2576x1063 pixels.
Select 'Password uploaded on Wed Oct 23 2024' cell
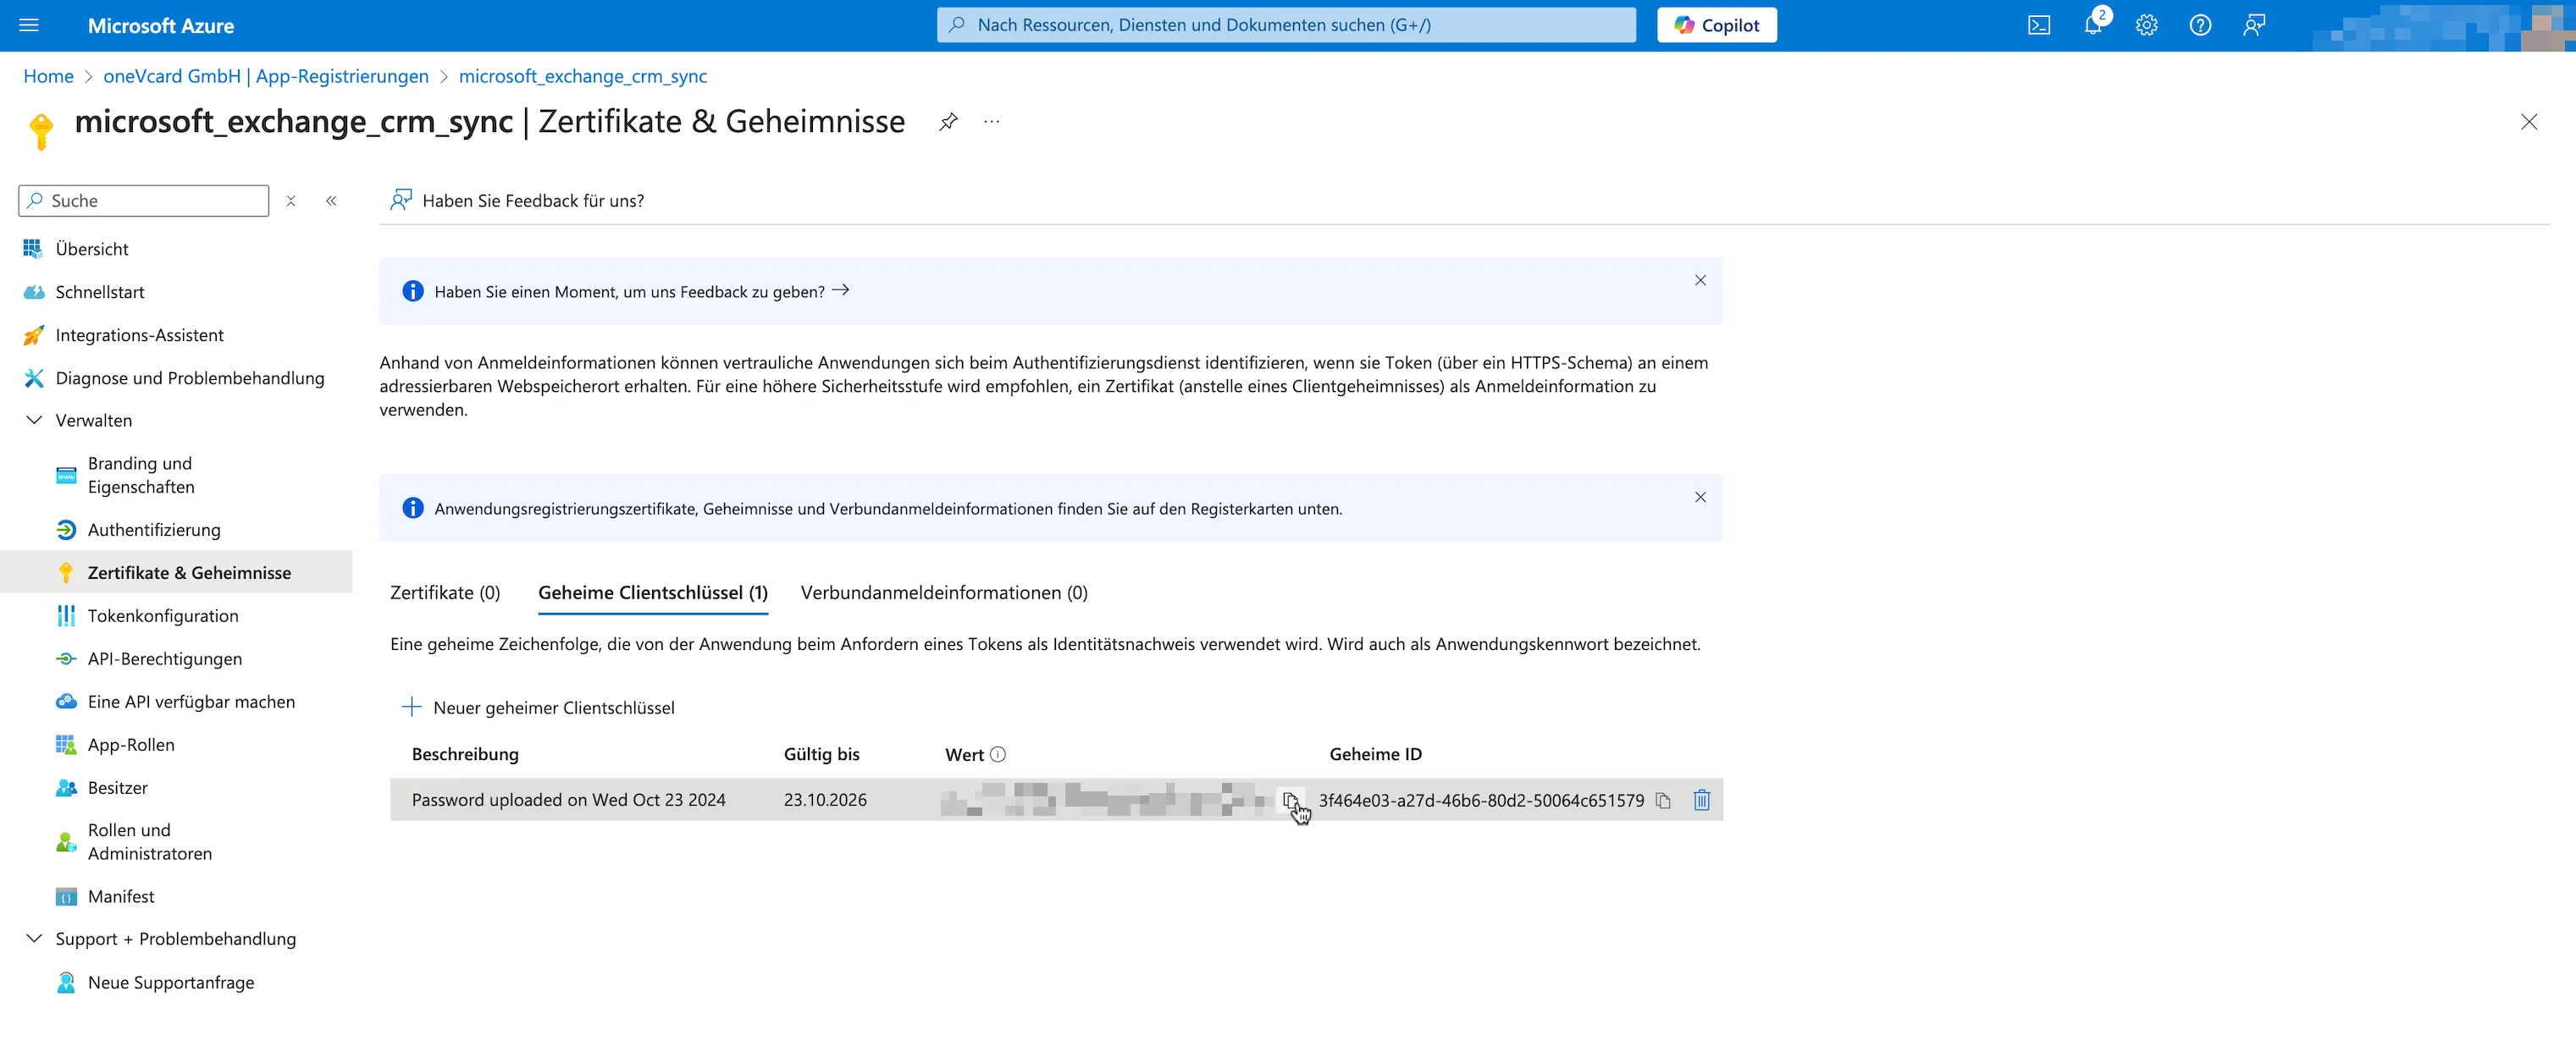(568, 801)
